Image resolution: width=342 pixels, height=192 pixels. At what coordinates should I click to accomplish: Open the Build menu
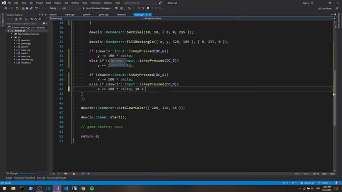pyautogui.click(x=49, y=3)
